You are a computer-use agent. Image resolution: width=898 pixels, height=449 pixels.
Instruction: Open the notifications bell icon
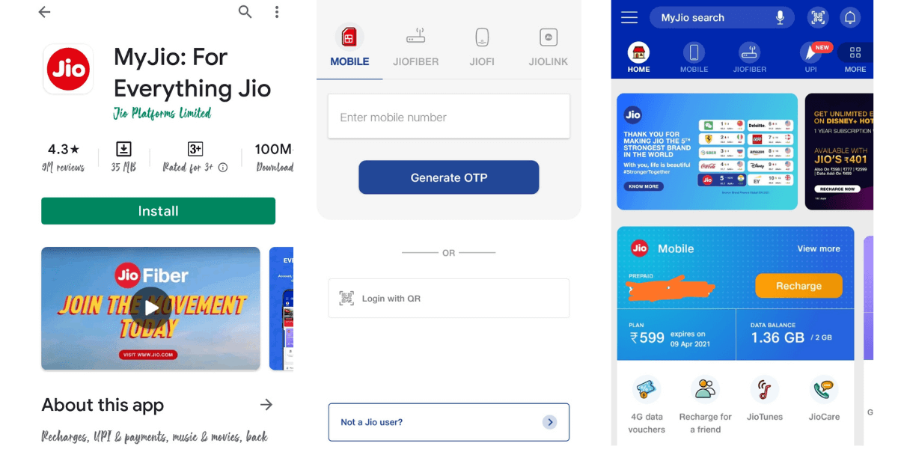point(849,17)
